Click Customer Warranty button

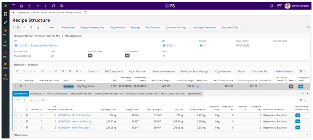pos(176,28)
